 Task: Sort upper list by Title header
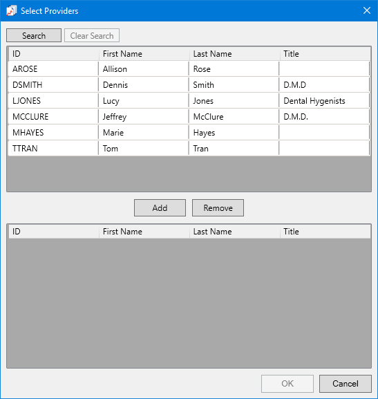(325, 54)
